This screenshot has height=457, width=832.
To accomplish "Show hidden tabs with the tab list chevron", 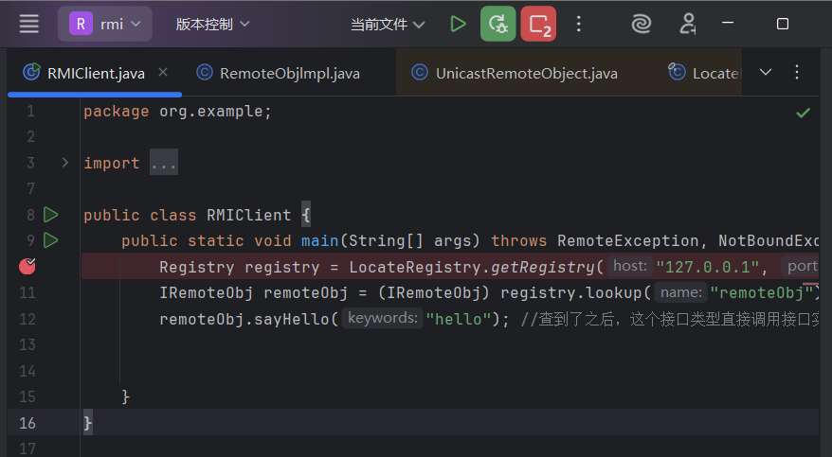I will (766, 72).
